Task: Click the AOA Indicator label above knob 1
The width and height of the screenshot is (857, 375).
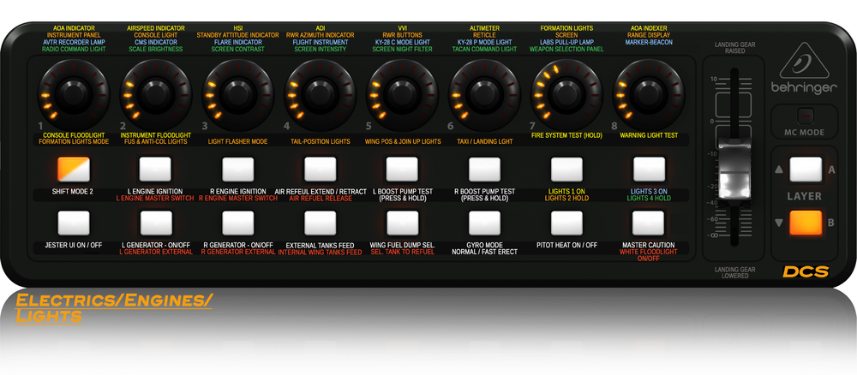Action: tap(74, 28)
